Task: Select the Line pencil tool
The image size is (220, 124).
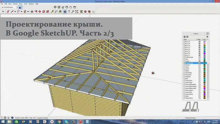Action: [x=12, y=12]
